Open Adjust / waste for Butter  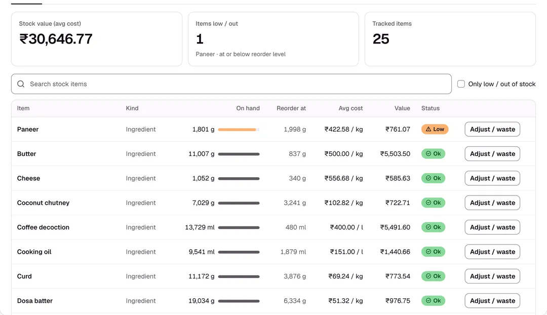tap(492, 153)
